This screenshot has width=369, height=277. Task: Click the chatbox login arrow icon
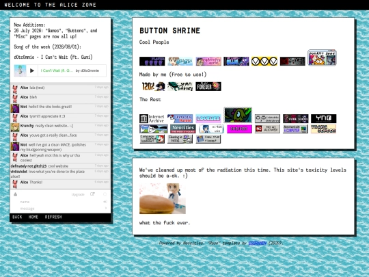pos(105,202)
